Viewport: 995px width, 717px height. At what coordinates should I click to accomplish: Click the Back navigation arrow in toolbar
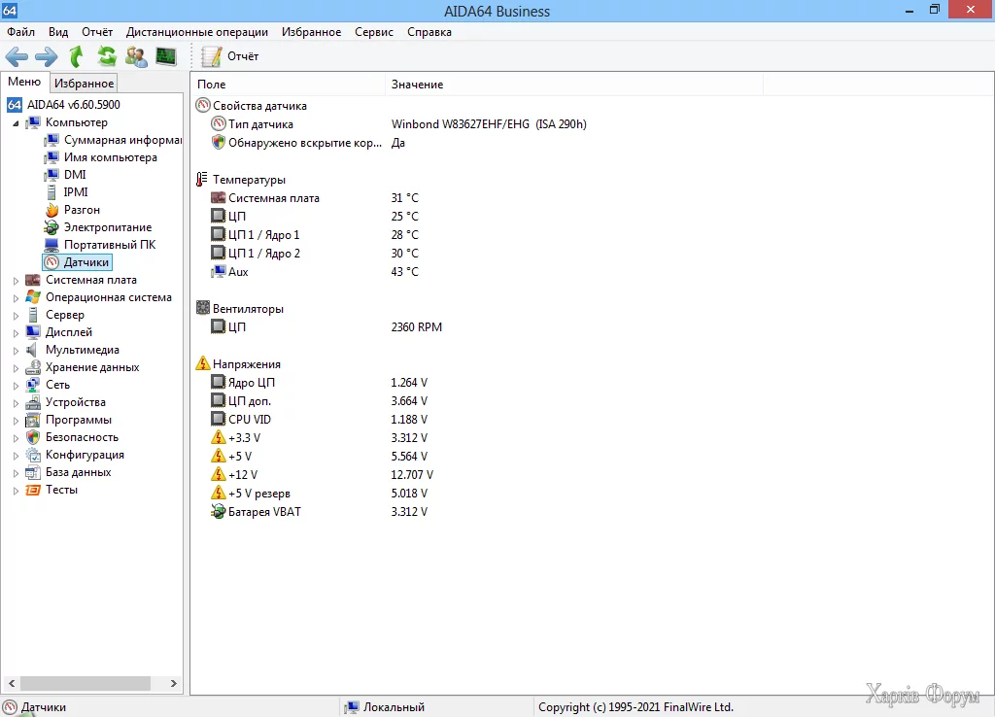17,56
